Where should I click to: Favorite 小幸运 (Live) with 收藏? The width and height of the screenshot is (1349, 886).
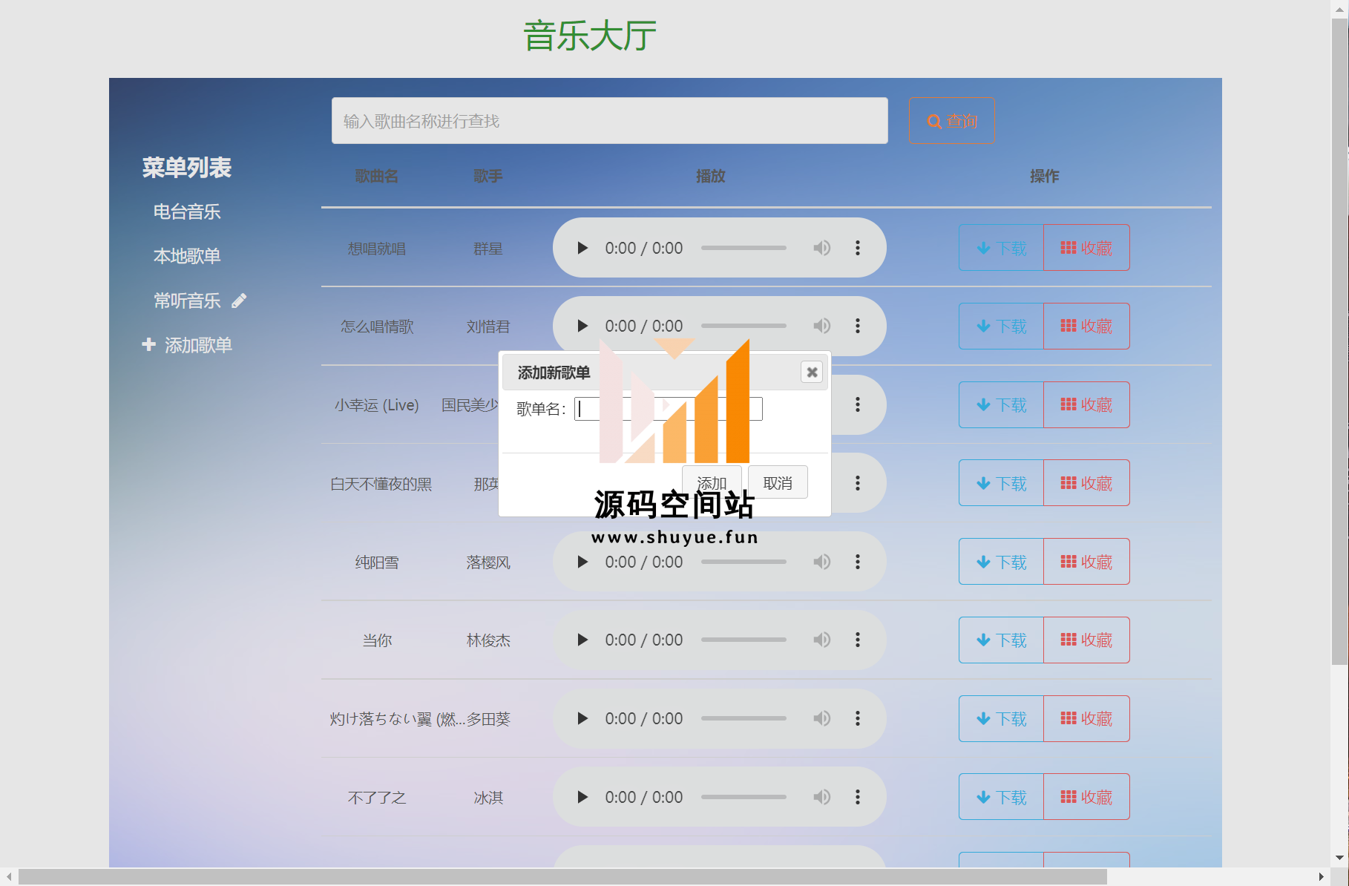pyautogui.click(x=1086, y=404)
